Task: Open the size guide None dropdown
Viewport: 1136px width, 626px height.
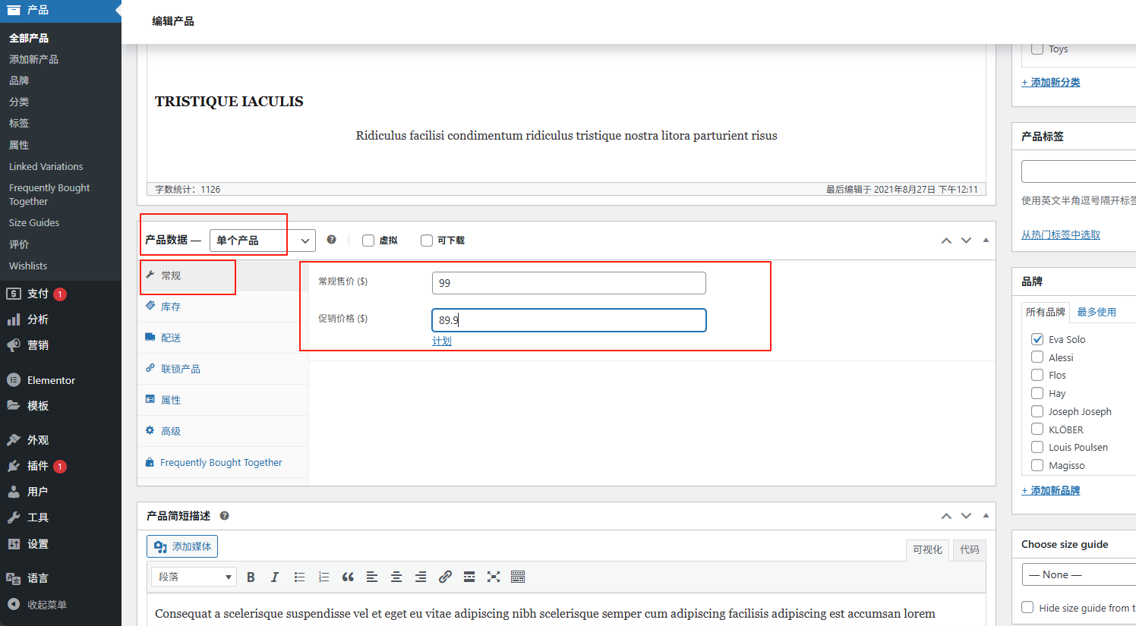Action: (x=1078, y=574)
